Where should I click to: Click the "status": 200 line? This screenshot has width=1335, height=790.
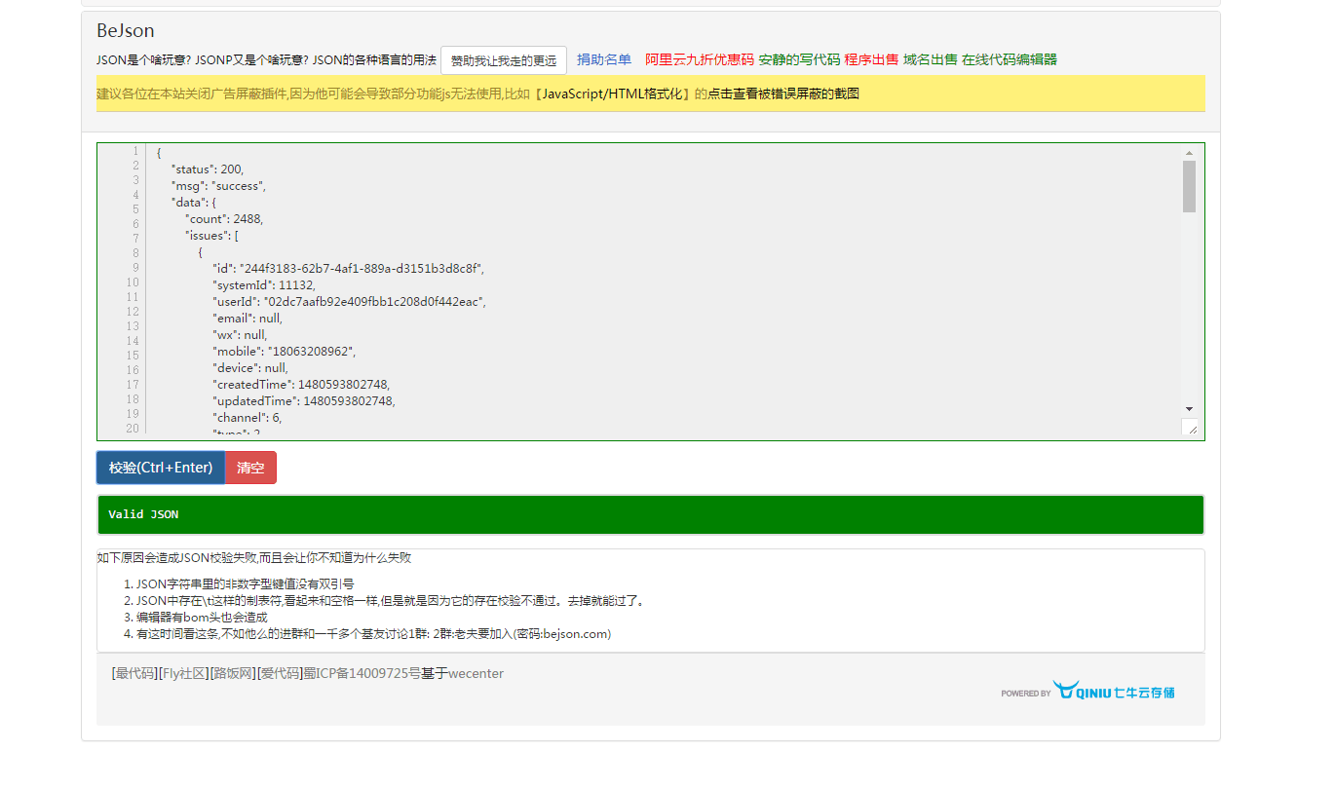[208, 169]
